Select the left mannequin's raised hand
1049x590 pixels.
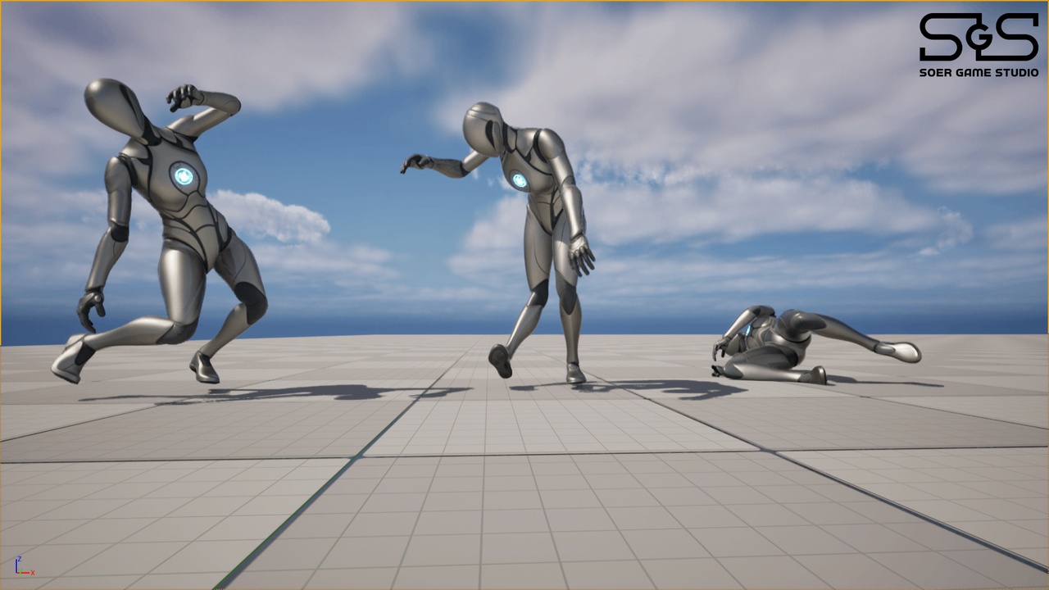pyautogui.click(x=183, y=97)
